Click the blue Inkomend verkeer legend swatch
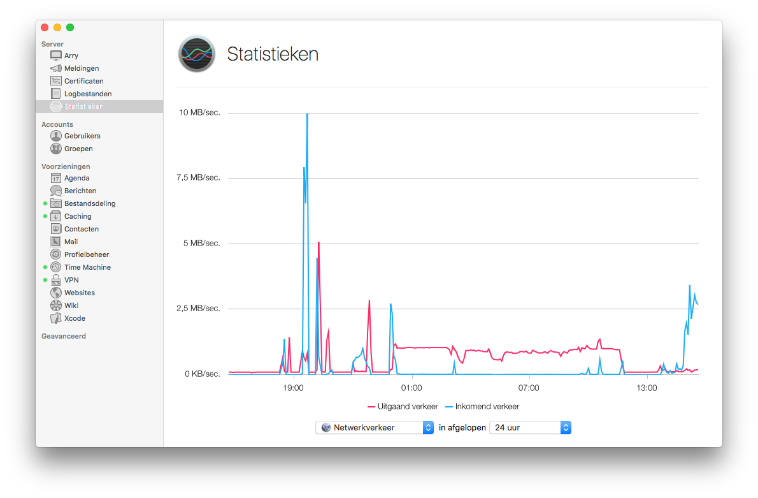The width and height of the screenshot is (758, 498). pos(449,407)
